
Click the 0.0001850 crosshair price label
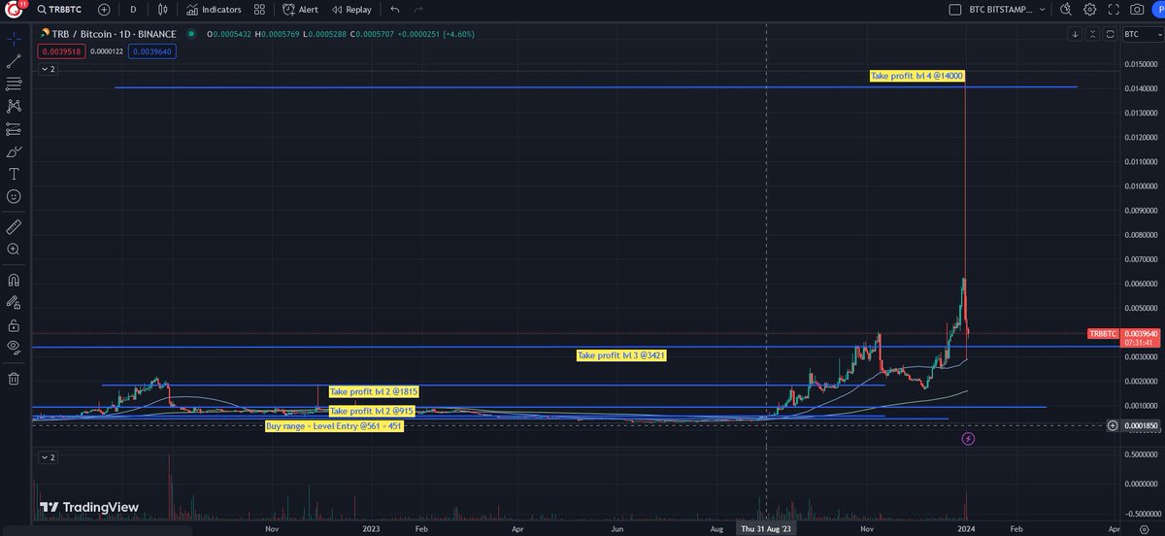pos(1140,425)
